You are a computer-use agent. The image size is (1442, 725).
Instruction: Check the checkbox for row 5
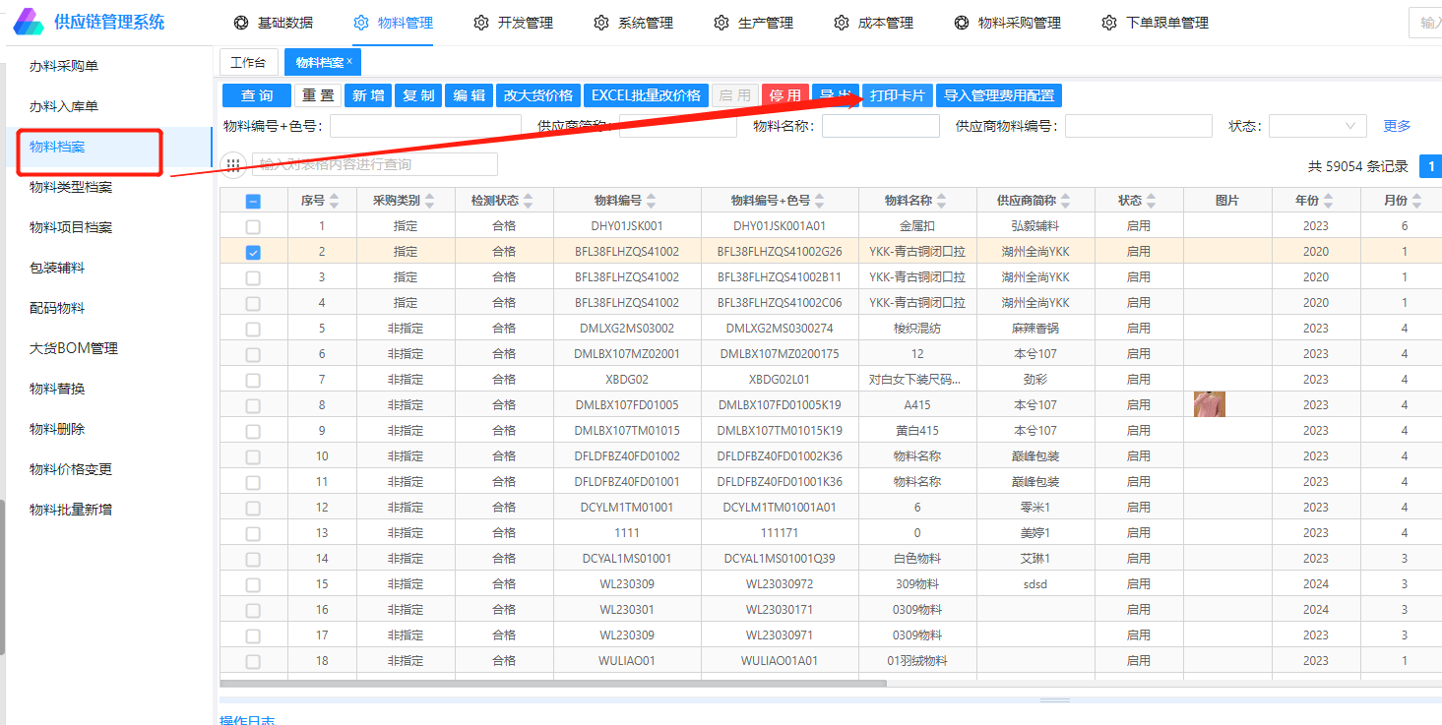tap(253, 329)
